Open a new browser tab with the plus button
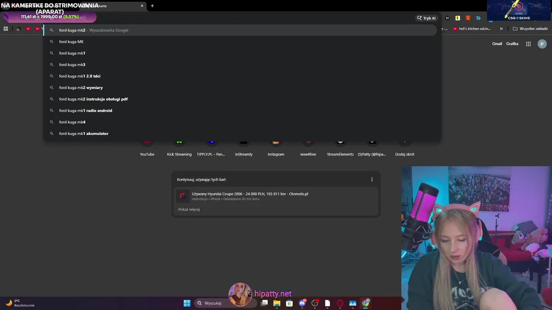 [x=152, y=6]
